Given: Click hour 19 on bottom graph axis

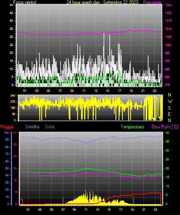Looking at the screenshot, I should (x=132, y=210).
